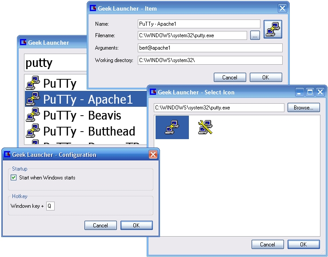Minimize the Select Icon window
Viewport: 328px width, 257px height.
300,92
